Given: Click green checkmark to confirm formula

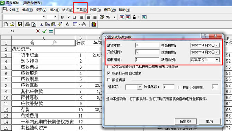Looking at the screenshot, I should point(44,31).
